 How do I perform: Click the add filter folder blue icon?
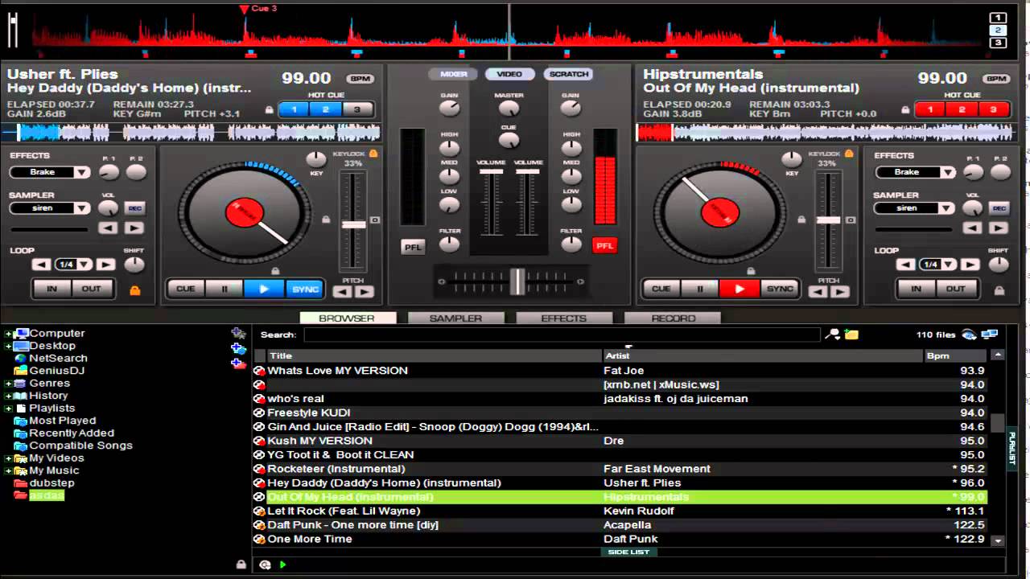tap(238, 348)
